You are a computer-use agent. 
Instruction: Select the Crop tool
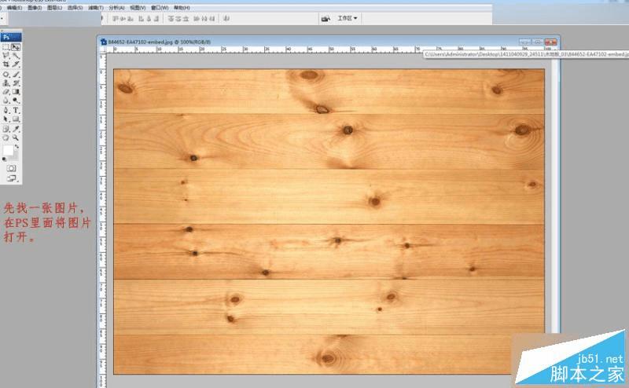[6, 64]
